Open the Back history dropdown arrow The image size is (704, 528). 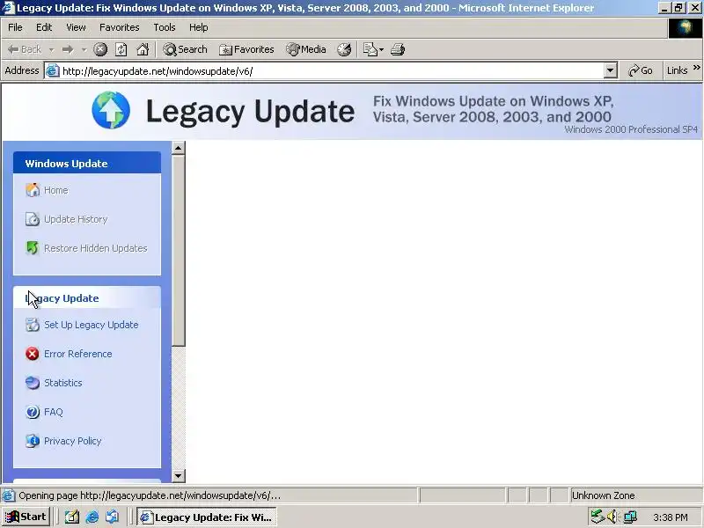(x=51, y=50)
